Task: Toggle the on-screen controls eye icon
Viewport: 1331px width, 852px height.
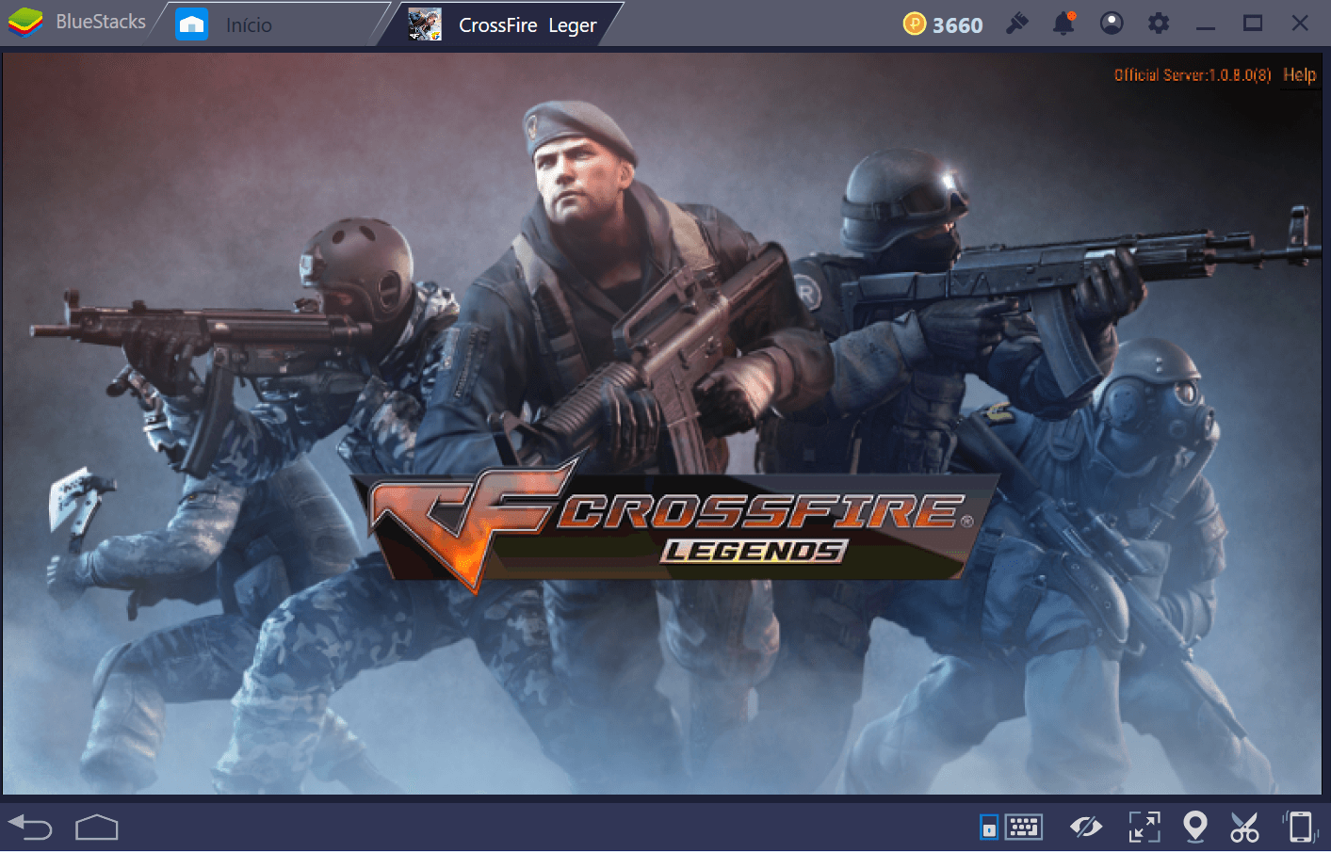Action: pyautogui.click(x=1086, y=828)
